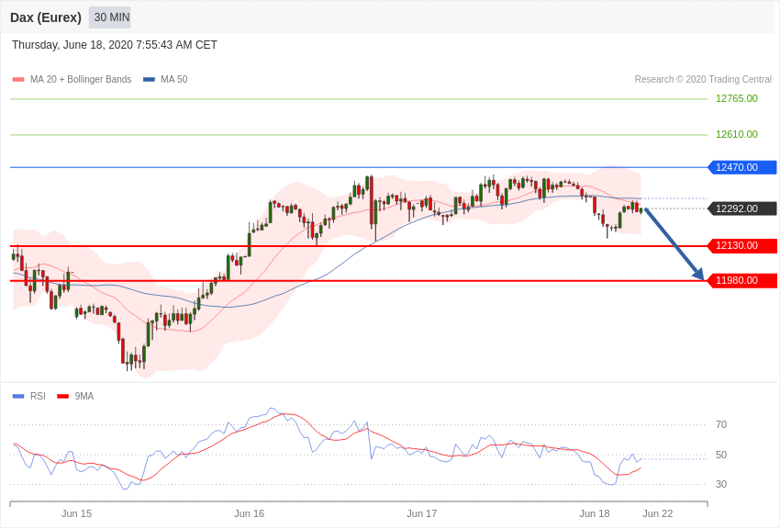Click the red 12130.00 support price tag
This screenshot has width=780, height=529.
point(742,246)
